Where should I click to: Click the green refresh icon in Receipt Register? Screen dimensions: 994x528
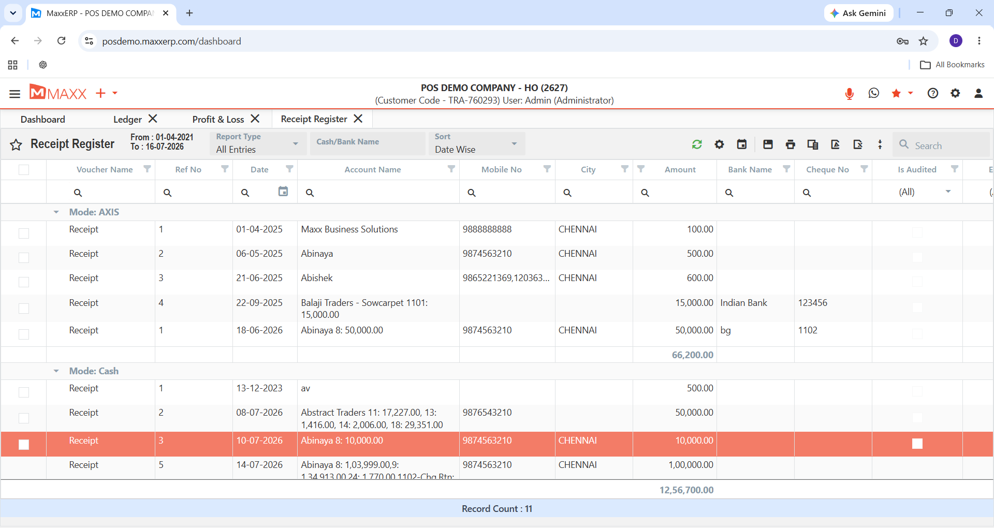click(x=697, y=144)
